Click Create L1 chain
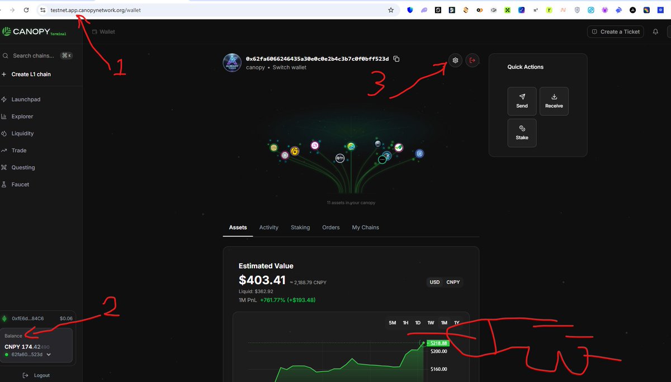Screen dimensions: 671x382 pos(30,74)
